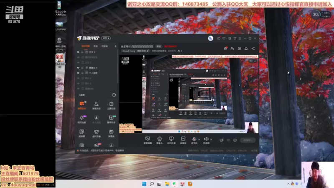Open Task View on taskbar
This screenshot has width=334, height=188.
[x=159, y=184]
